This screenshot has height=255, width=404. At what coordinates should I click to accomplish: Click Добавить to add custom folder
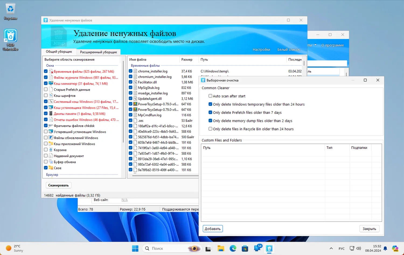pyautogui.click(x=213, y=229)
